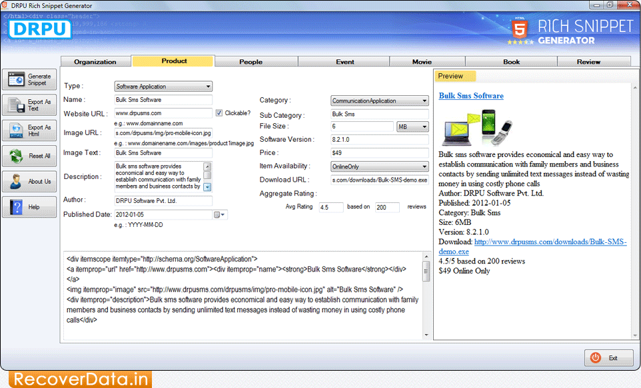The width and height of the screenshot is (641, 388).
Task: Click the bulk SMS product image in Preview
Action: (x=476, y=127)
